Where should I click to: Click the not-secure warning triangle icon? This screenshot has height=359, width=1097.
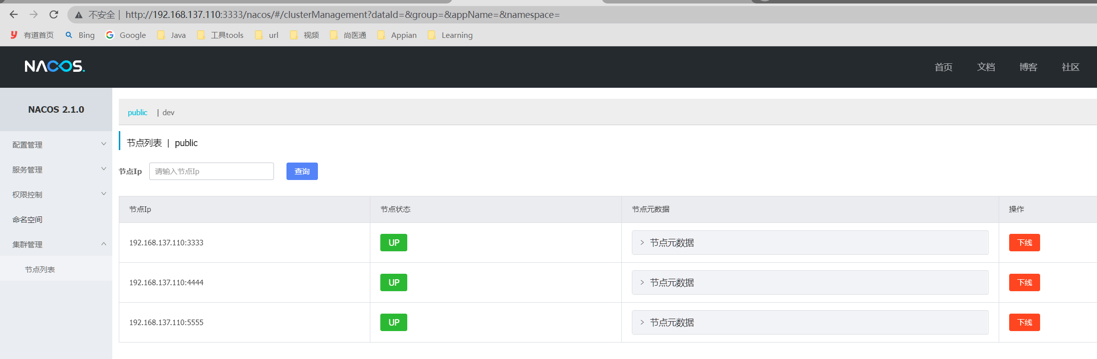coord(79,15)
